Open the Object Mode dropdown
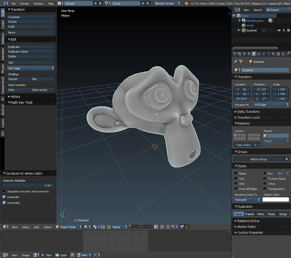Screen dimensions: 291x258 pos(68,227)
